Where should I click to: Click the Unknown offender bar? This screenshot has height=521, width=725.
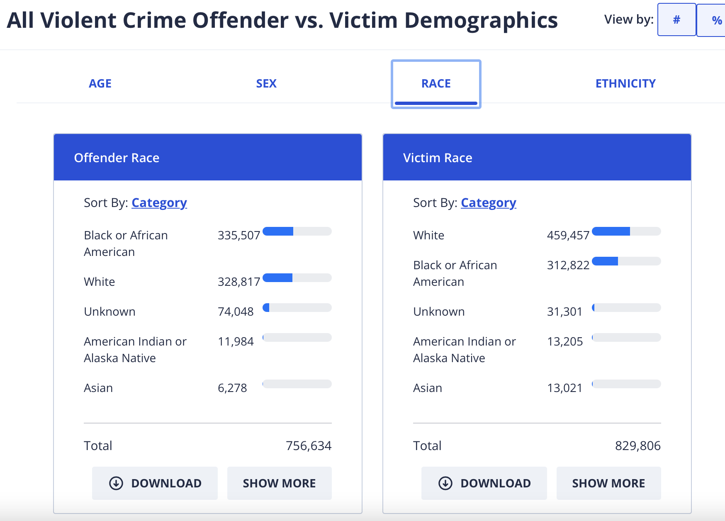tap(297, 308)
